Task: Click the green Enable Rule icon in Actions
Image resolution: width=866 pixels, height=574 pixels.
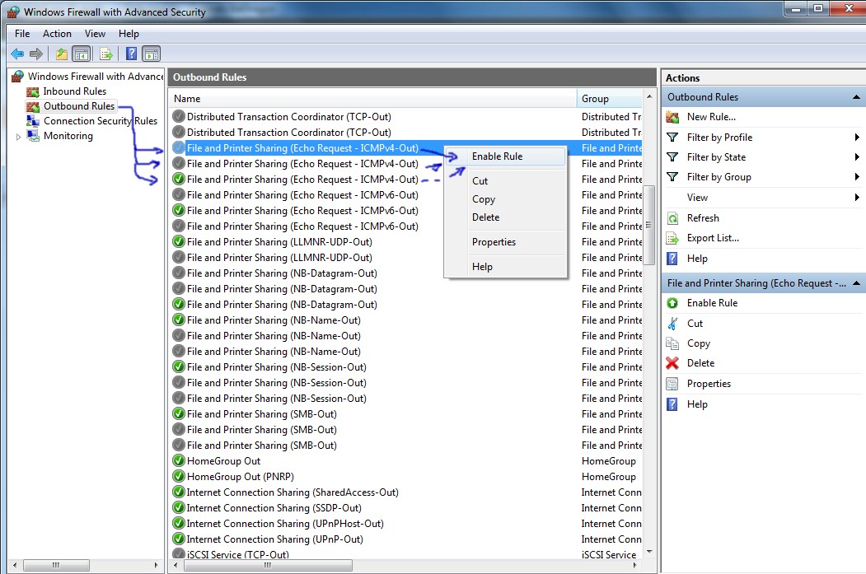Action: click(672, 303)
